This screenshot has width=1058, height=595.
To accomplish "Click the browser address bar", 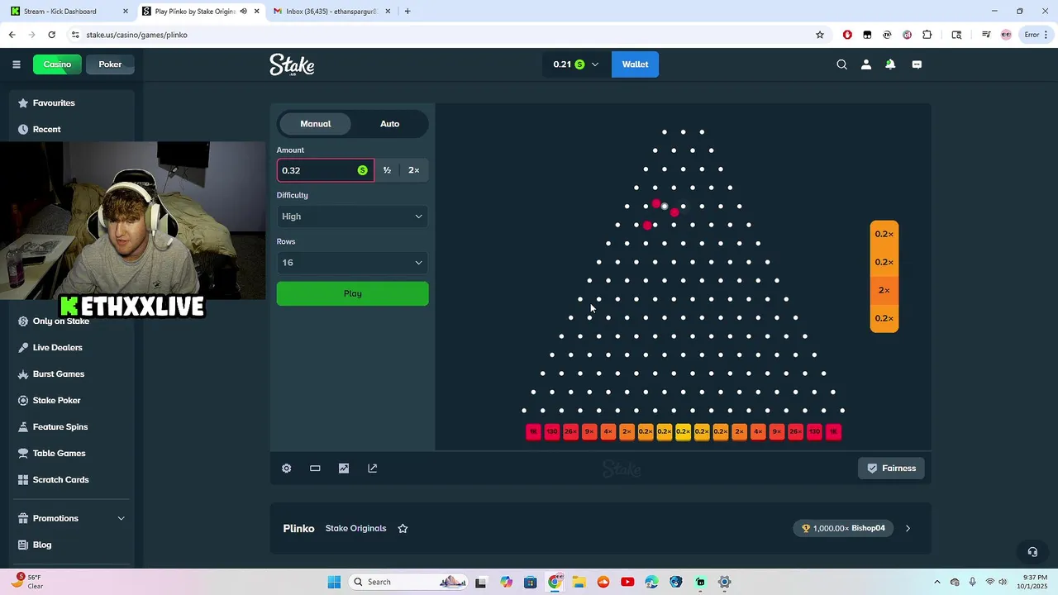I will pyautogui.click(x=446, y=35).
